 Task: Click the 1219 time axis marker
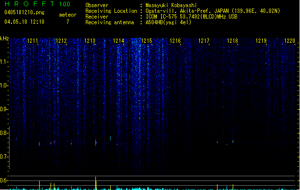(x=261, y=41)
